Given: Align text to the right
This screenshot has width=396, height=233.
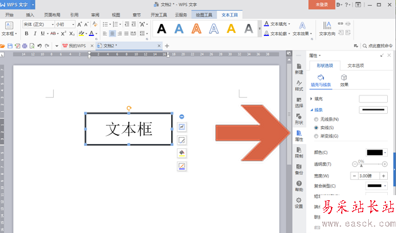Looking at the screenshot, I should coord(120,33).
